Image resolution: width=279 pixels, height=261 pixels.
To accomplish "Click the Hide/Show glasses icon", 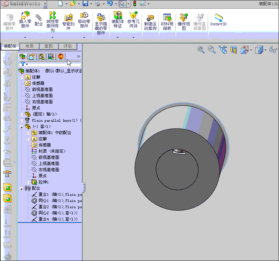I will (x=273, y=50).
